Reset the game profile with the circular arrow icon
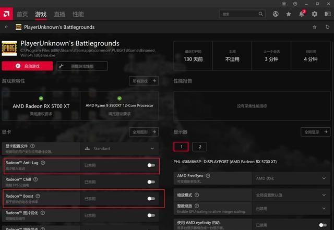Screen dimensions: 334x230 (327, 27)
